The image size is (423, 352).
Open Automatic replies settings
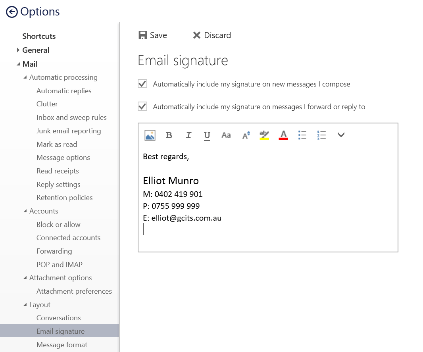(x=64, y=91)
